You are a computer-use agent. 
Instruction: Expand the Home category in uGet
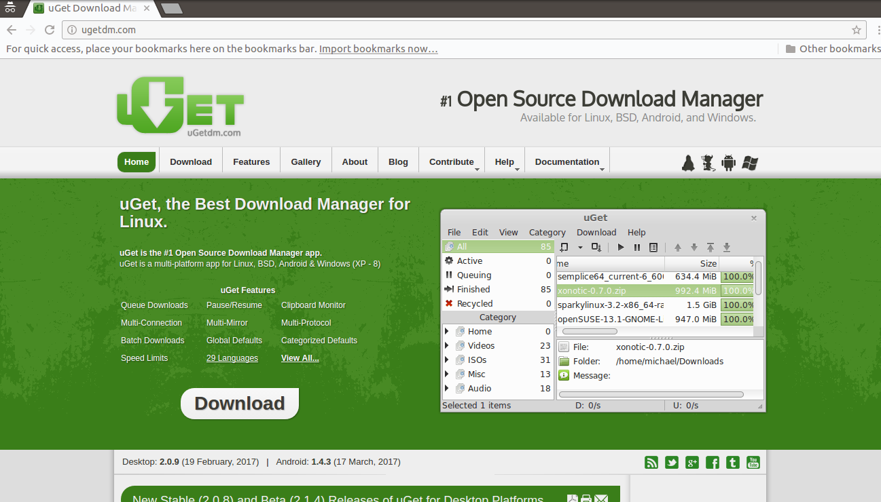coord(447,332)
